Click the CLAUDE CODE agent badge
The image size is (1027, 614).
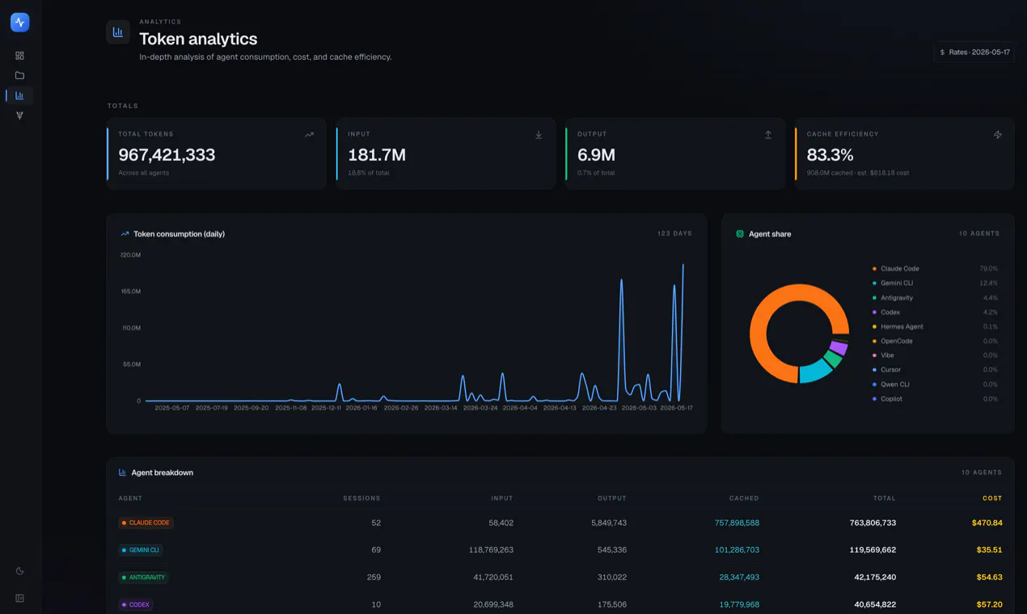click(x=146, y=523)
